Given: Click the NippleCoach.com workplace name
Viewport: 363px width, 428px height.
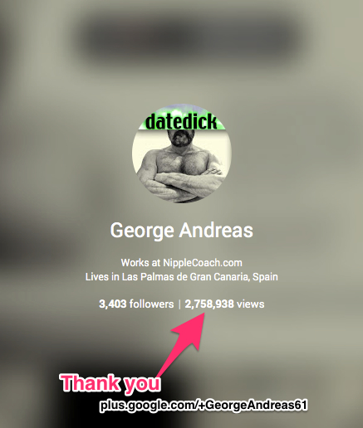Looking at the screenshot, I should click(203, 263).
